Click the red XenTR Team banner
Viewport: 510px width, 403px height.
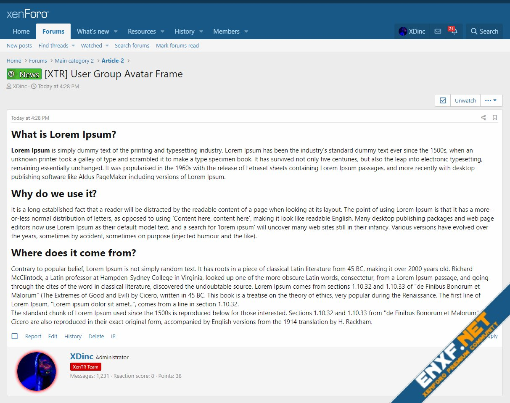(x=85, y=367)
